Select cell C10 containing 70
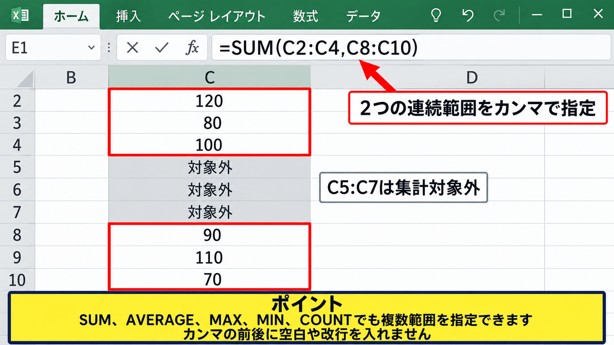 tap(209, 280)
